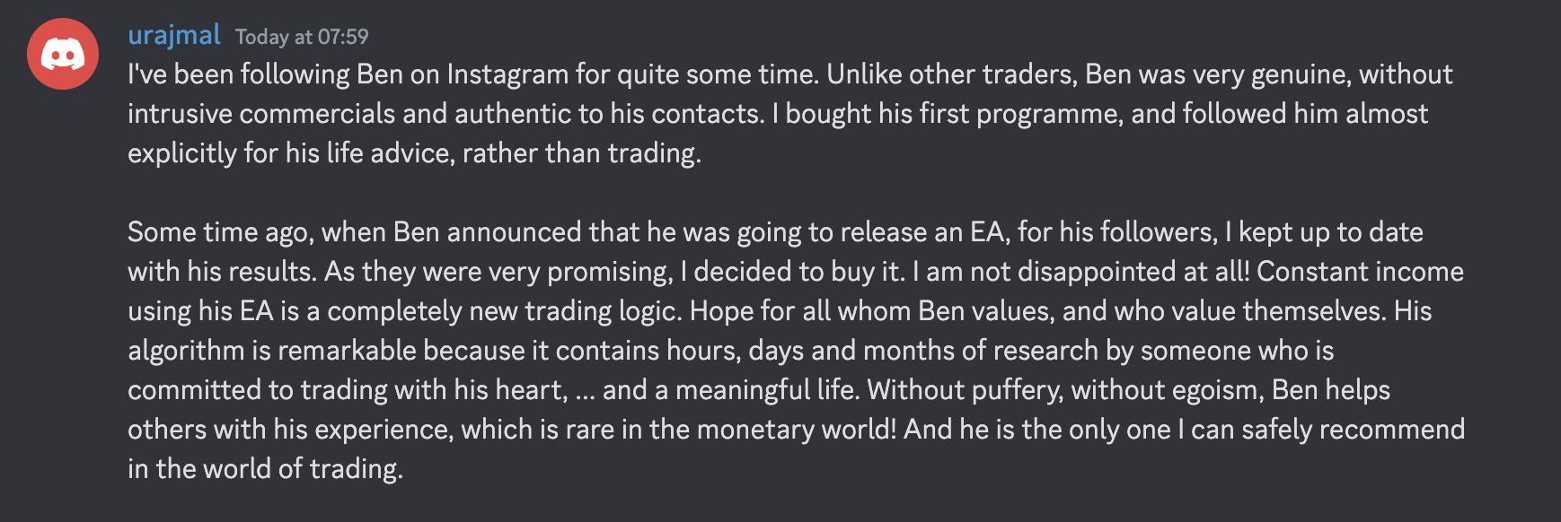Click the final line "in the world of trading."
Viewport: 1561px width, 522px height.
coord(265,469)
